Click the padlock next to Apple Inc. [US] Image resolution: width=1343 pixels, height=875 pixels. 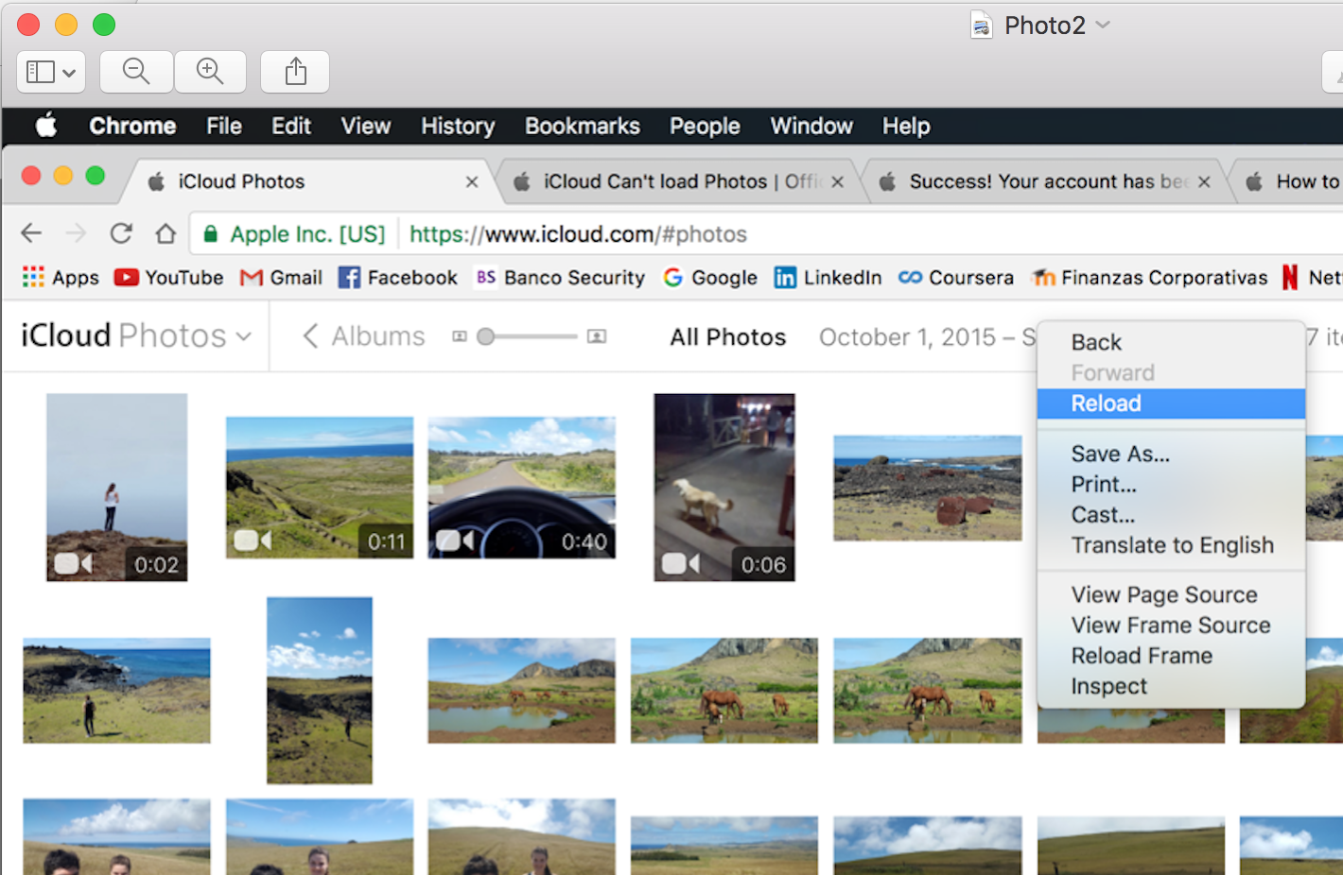point(210,233)
